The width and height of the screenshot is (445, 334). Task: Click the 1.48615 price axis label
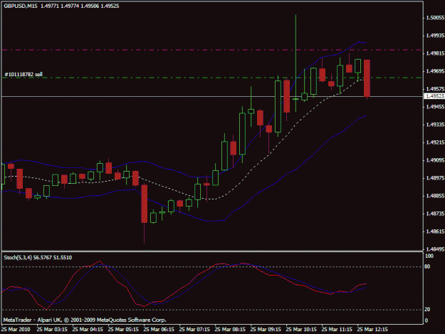tap(435, 231)
